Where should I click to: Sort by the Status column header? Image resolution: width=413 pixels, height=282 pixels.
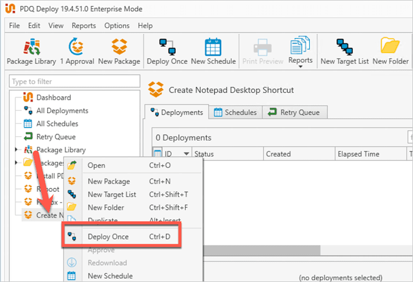tap(228, 154)
